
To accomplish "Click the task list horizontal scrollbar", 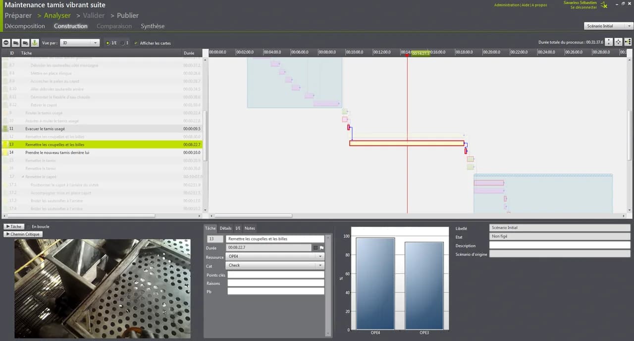I will coord(81,216).
